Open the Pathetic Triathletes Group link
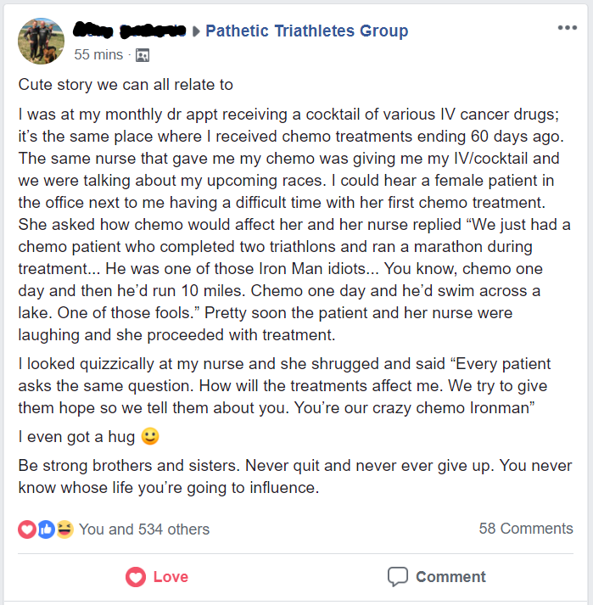 click(x=306, y=31)
